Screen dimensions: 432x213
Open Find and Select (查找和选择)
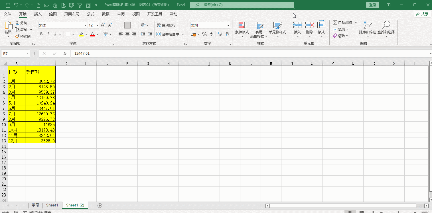tap(386, 29)
